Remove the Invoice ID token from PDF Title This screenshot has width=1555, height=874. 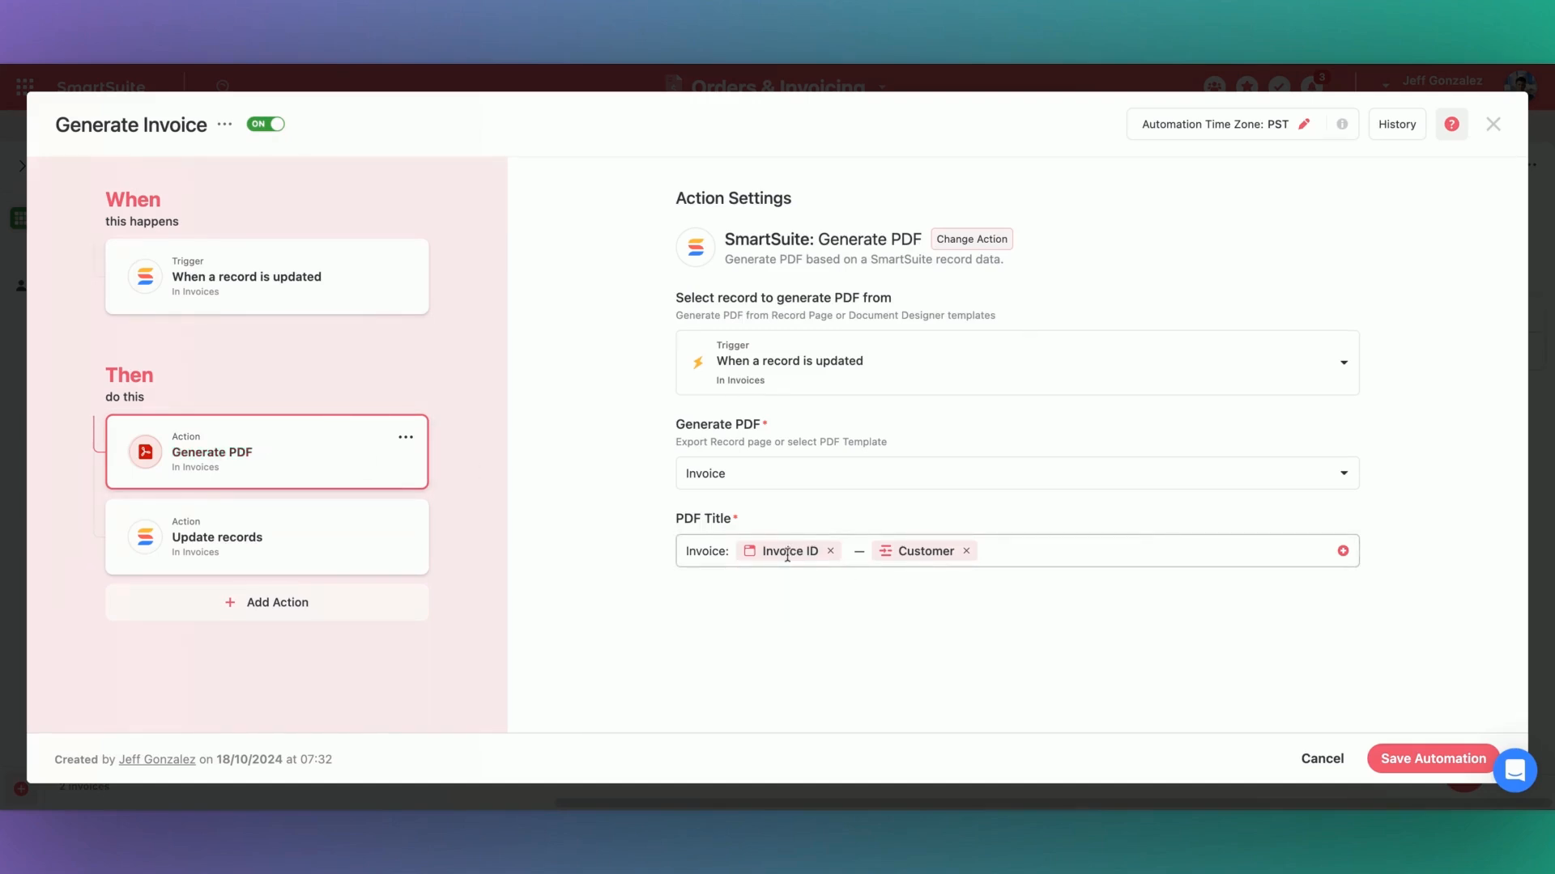point(830,551)
